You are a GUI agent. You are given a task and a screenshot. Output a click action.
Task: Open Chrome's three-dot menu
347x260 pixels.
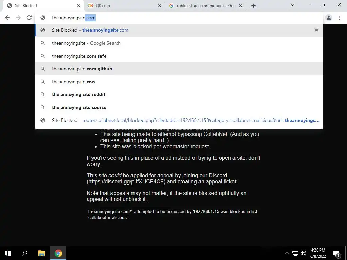(x=340, y=18)
